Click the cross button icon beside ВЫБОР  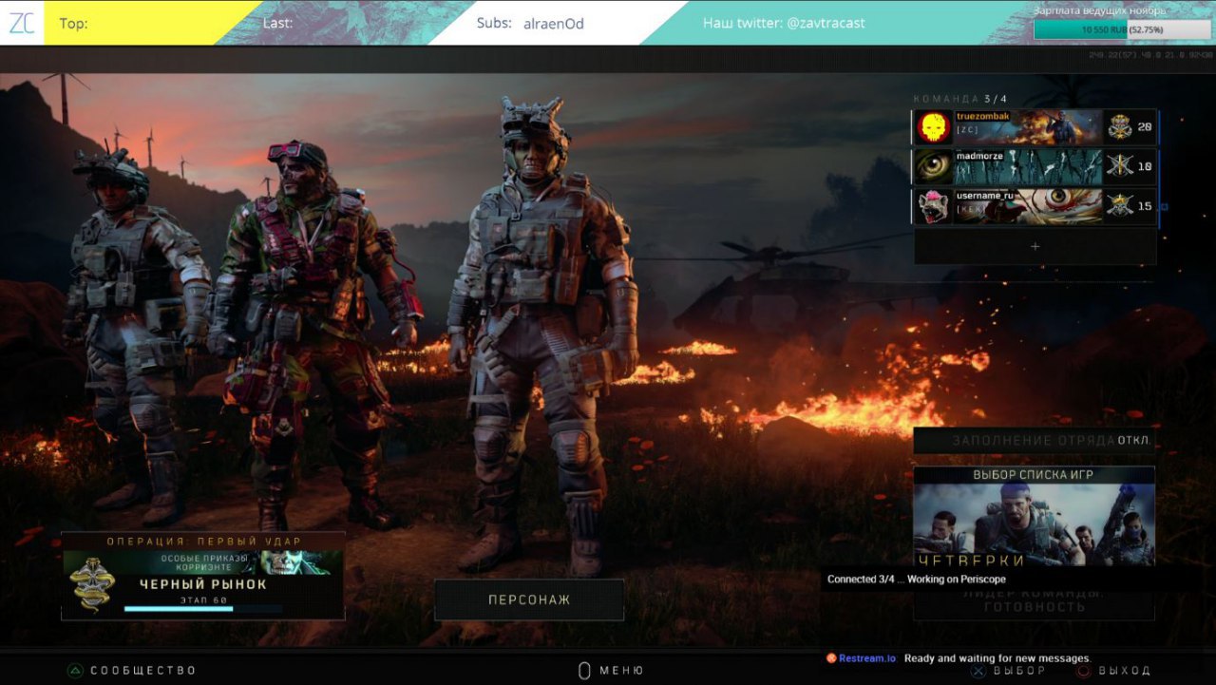[x=978, y=671]
